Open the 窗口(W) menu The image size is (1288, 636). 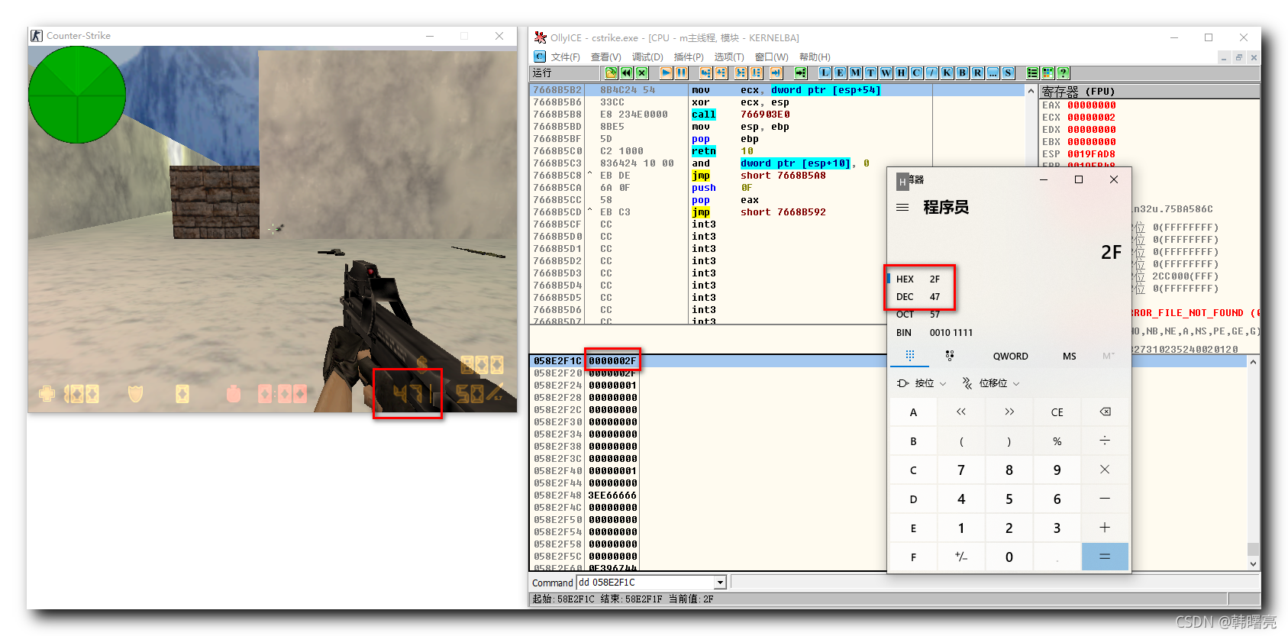point(771,57)
